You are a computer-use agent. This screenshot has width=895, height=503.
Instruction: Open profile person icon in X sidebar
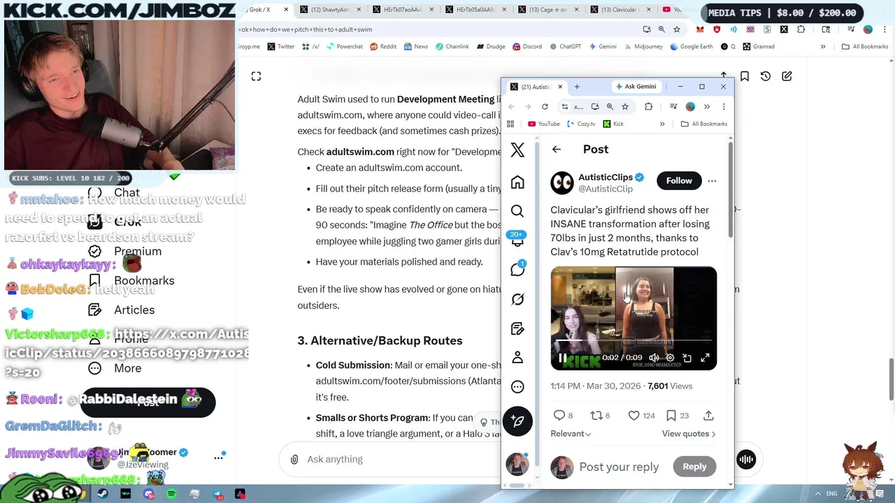pos(517,357)
